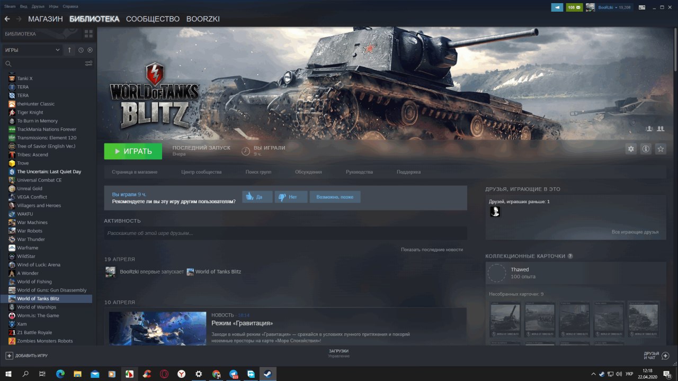The image size is (678, 381).
Task: Open the 108 notifications inbox
Action: pos(574,7)
